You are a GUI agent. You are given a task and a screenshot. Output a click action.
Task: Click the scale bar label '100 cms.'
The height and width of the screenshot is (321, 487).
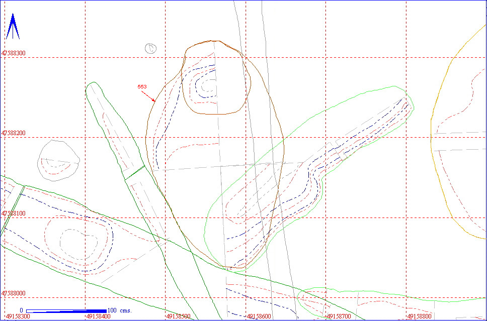(x=120, y=310)
